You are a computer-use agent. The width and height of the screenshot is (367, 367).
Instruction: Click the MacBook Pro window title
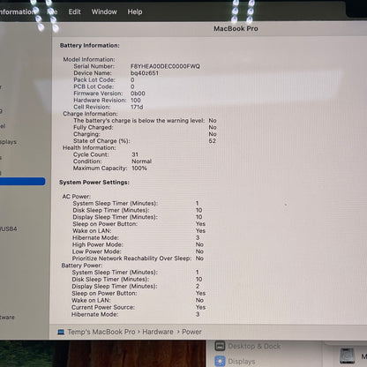pos(236,28)
